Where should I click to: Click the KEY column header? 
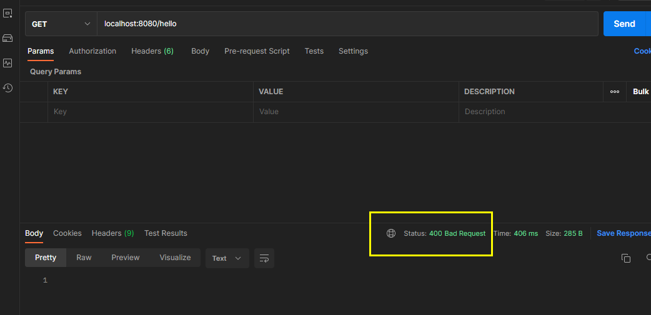pyautogui.click(x=61, y=92)
